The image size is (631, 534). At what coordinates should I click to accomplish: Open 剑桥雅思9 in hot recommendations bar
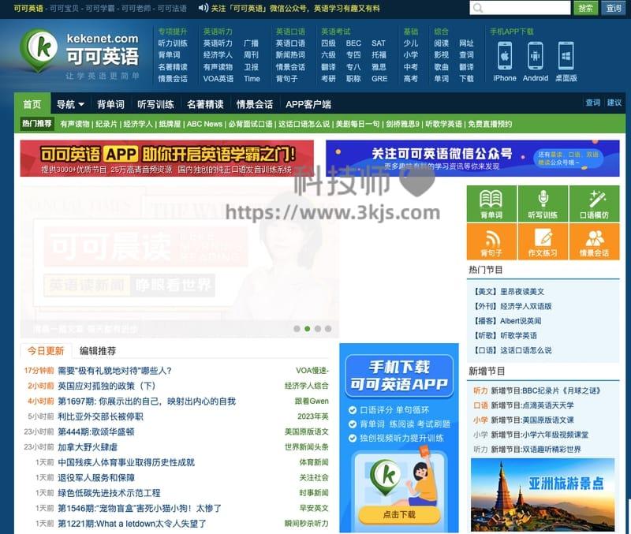402,124
